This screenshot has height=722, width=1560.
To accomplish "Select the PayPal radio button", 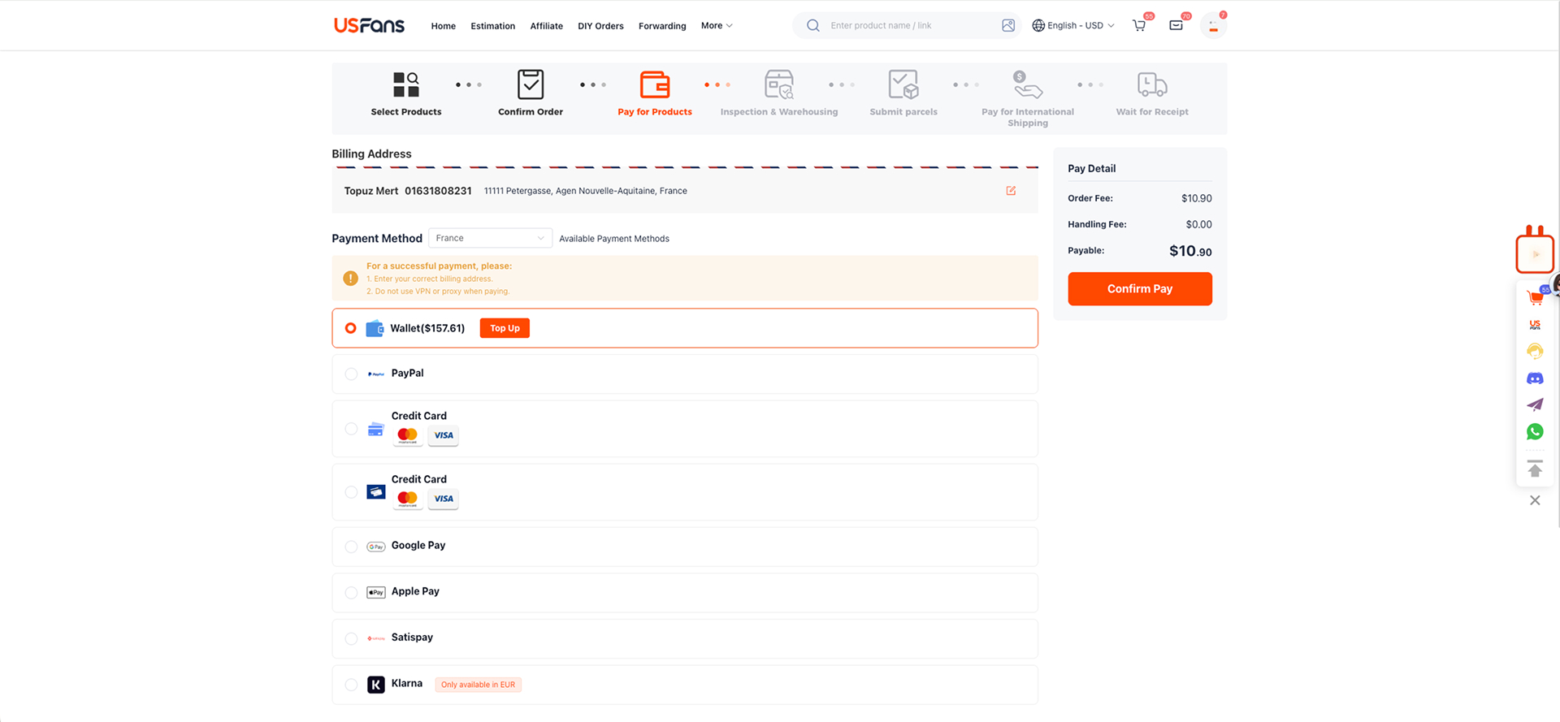I will point(351,374).
